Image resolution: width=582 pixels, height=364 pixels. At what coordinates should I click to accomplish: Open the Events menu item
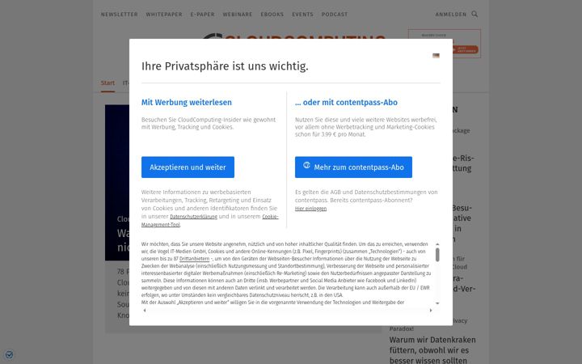tap(302, 15)
